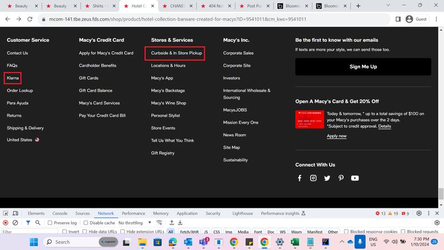
Task: Tick Blocked requests checkbox
Action: [403, 232]
